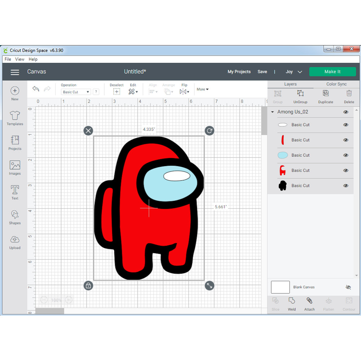The height and width of the screenshot is (361, 361).
Task: Click the Duplicate layer icon
Action: 326,93
